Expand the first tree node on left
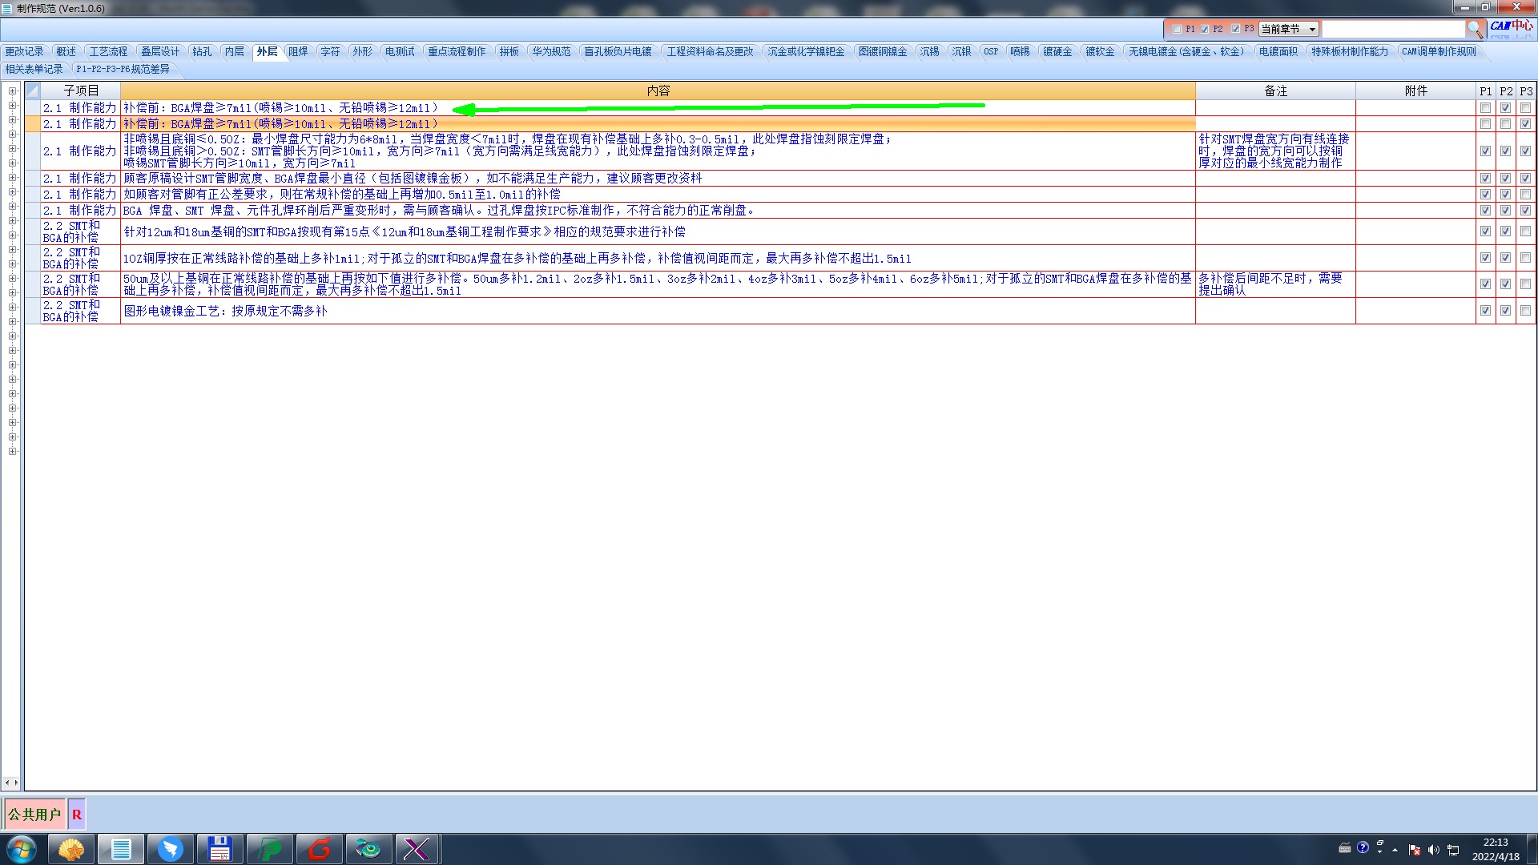 [x=12, y=91]
